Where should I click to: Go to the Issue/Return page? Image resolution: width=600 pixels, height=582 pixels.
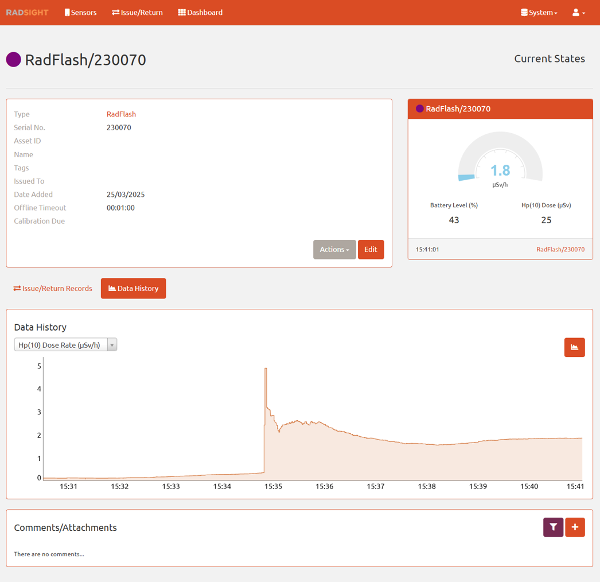point(137,13)
